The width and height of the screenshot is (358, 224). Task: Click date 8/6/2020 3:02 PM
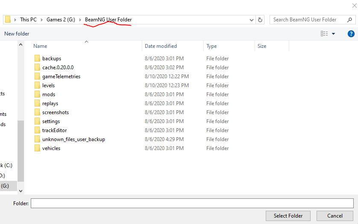(x=164, y=68)
